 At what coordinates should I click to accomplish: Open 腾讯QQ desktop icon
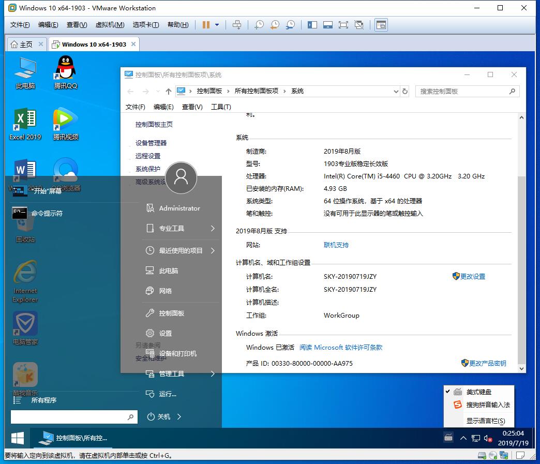tap(66, 73)
